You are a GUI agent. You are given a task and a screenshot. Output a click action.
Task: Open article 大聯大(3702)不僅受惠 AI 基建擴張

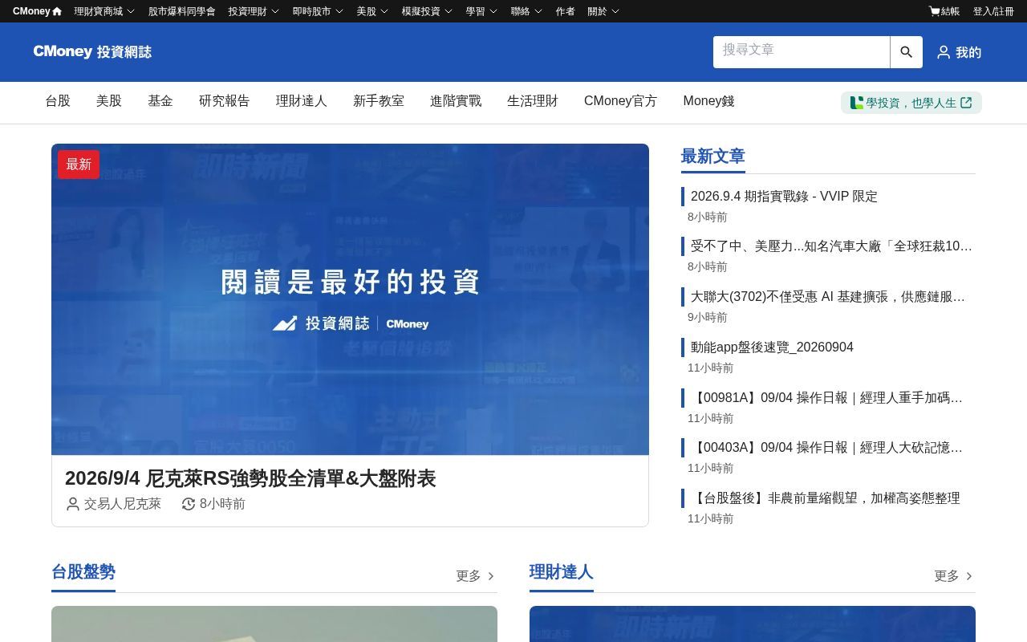828,297
